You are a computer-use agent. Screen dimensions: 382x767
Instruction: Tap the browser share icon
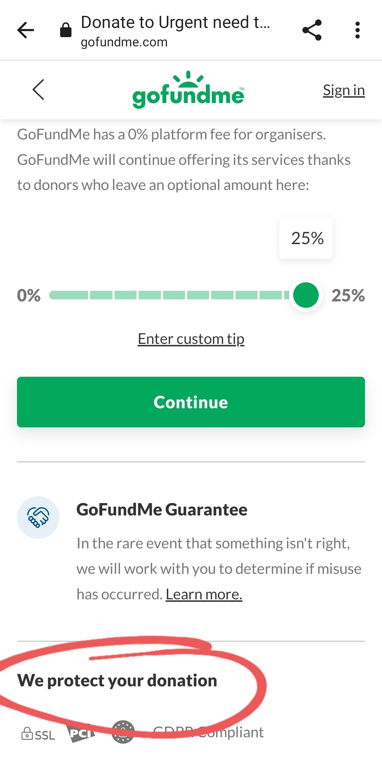click(312, 30)
